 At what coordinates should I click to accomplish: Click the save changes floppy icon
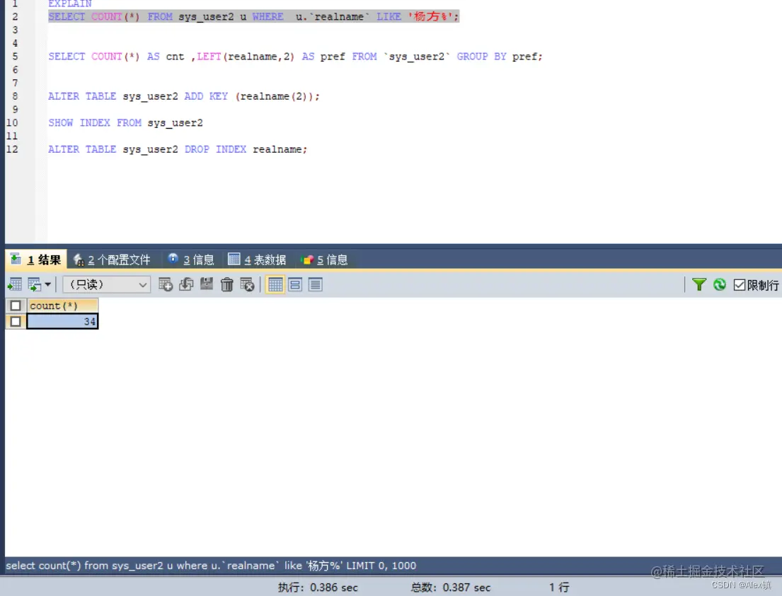207,284
